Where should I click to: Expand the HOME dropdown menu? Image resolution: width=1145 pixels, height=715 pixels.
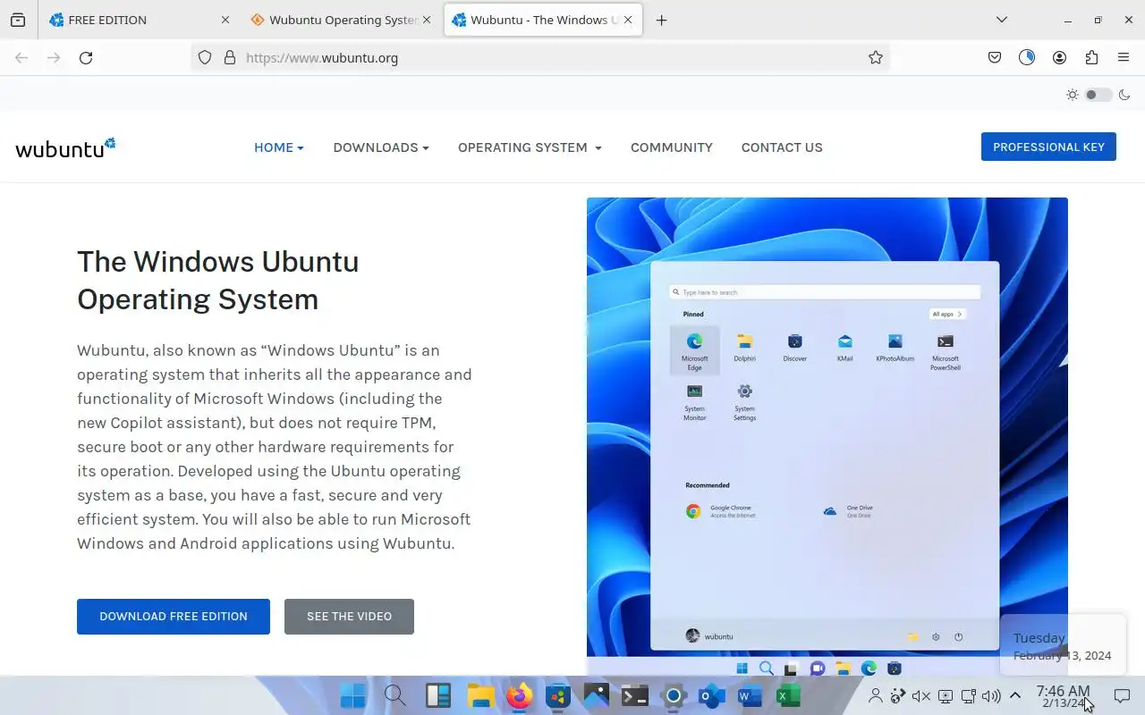(x=279, y=147)
